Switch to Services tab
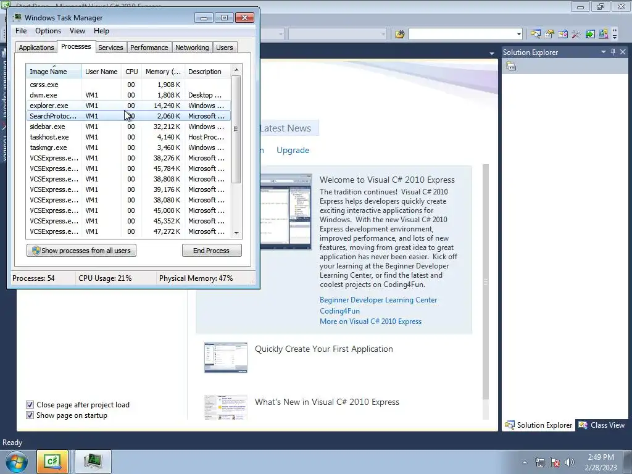The width and height of the screenshot is (632, 474). coord(110,48)
